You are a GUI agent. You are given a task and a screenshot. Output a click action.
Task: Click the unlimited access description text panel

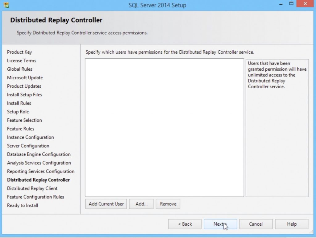coord(277,128)
